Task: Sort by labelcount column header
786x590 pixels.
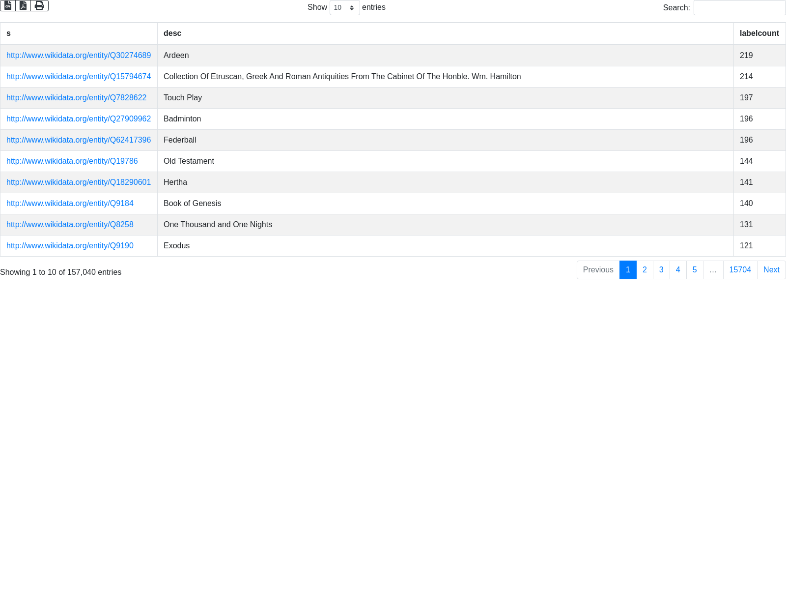Action: coord(759,33)
